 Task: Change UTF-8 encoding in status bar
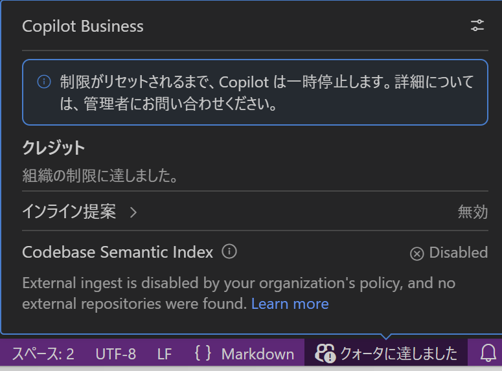click(115, 354)
